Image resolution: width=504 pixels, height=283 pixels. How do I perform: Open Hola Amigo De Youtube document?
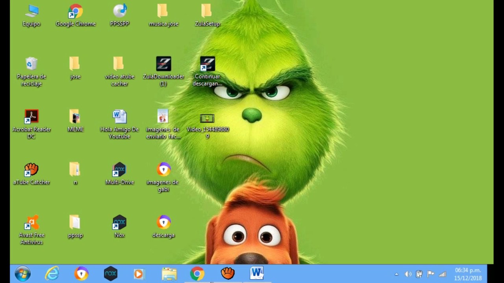pos(119,124)
